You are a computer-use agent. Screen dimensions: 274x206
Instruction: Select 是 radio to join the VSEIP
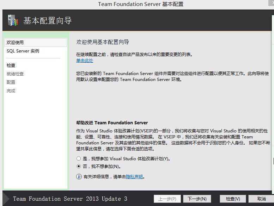[x=79, y=158]
